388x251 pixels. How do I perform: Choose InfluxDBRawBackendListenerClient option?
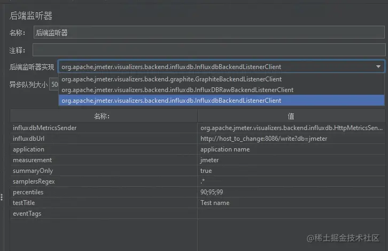click(x=221, y=90)
